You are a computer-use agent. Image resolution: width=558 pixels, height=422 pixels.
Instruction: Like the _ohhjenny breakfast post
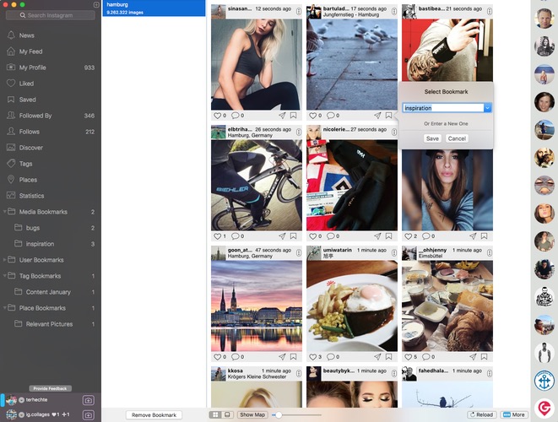point(409,357)
